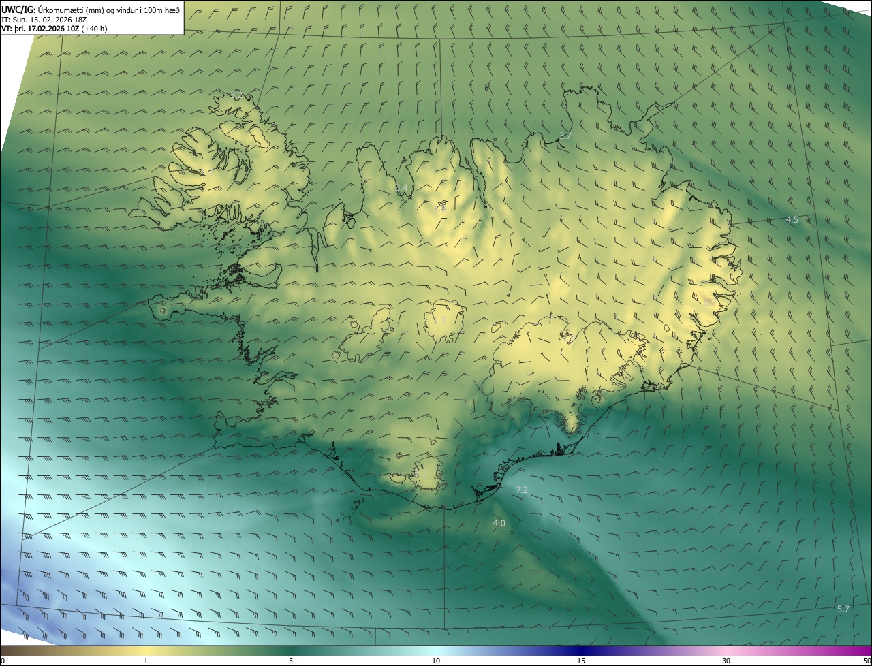Click the '1' tick on the color scale
Viewport: 872px width, 666px height.
146,661
